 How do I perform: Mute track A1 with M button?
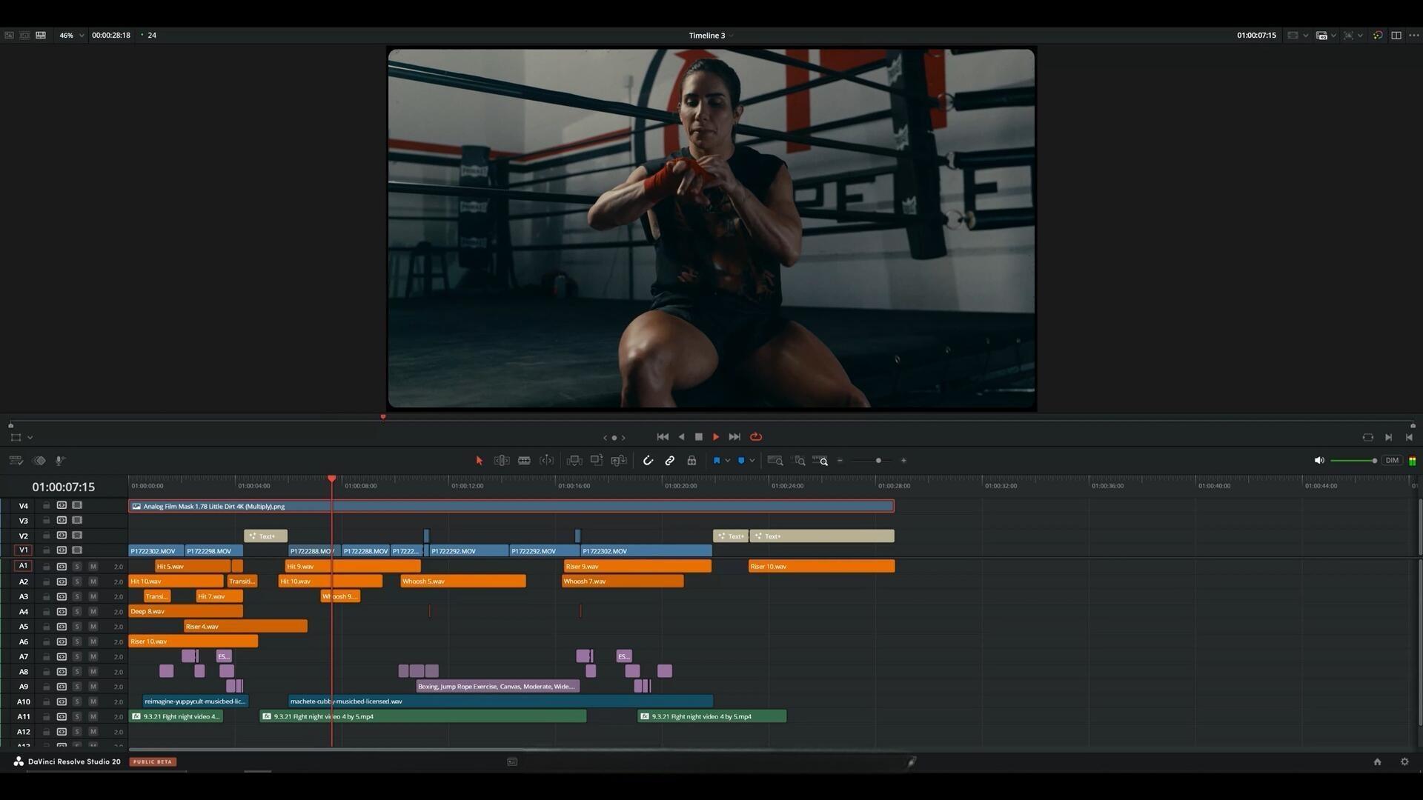click(93, 567)
